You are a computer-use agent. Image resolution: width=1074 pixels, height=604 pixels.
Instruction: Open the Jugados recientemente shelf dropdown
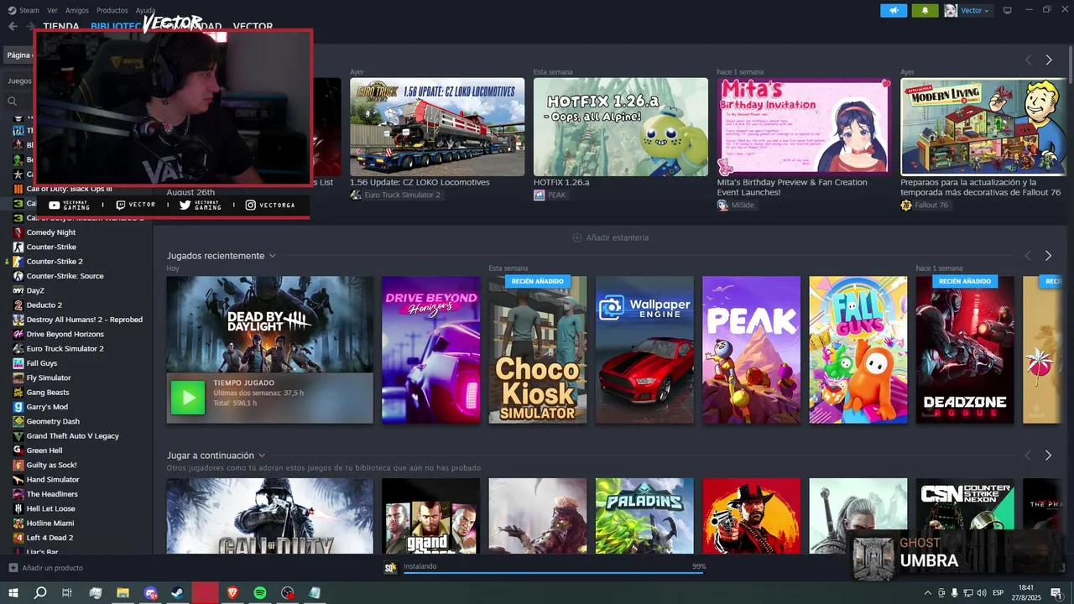coord(272,256)
